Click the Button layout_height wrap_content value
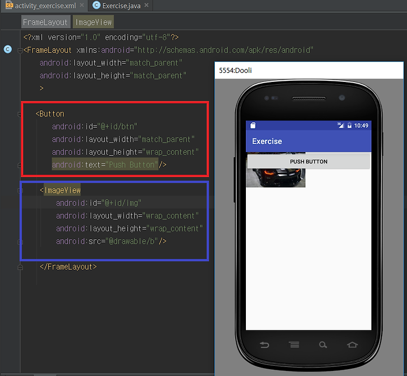Viewport: 407px width, 376px height. [x=170, y=152]
